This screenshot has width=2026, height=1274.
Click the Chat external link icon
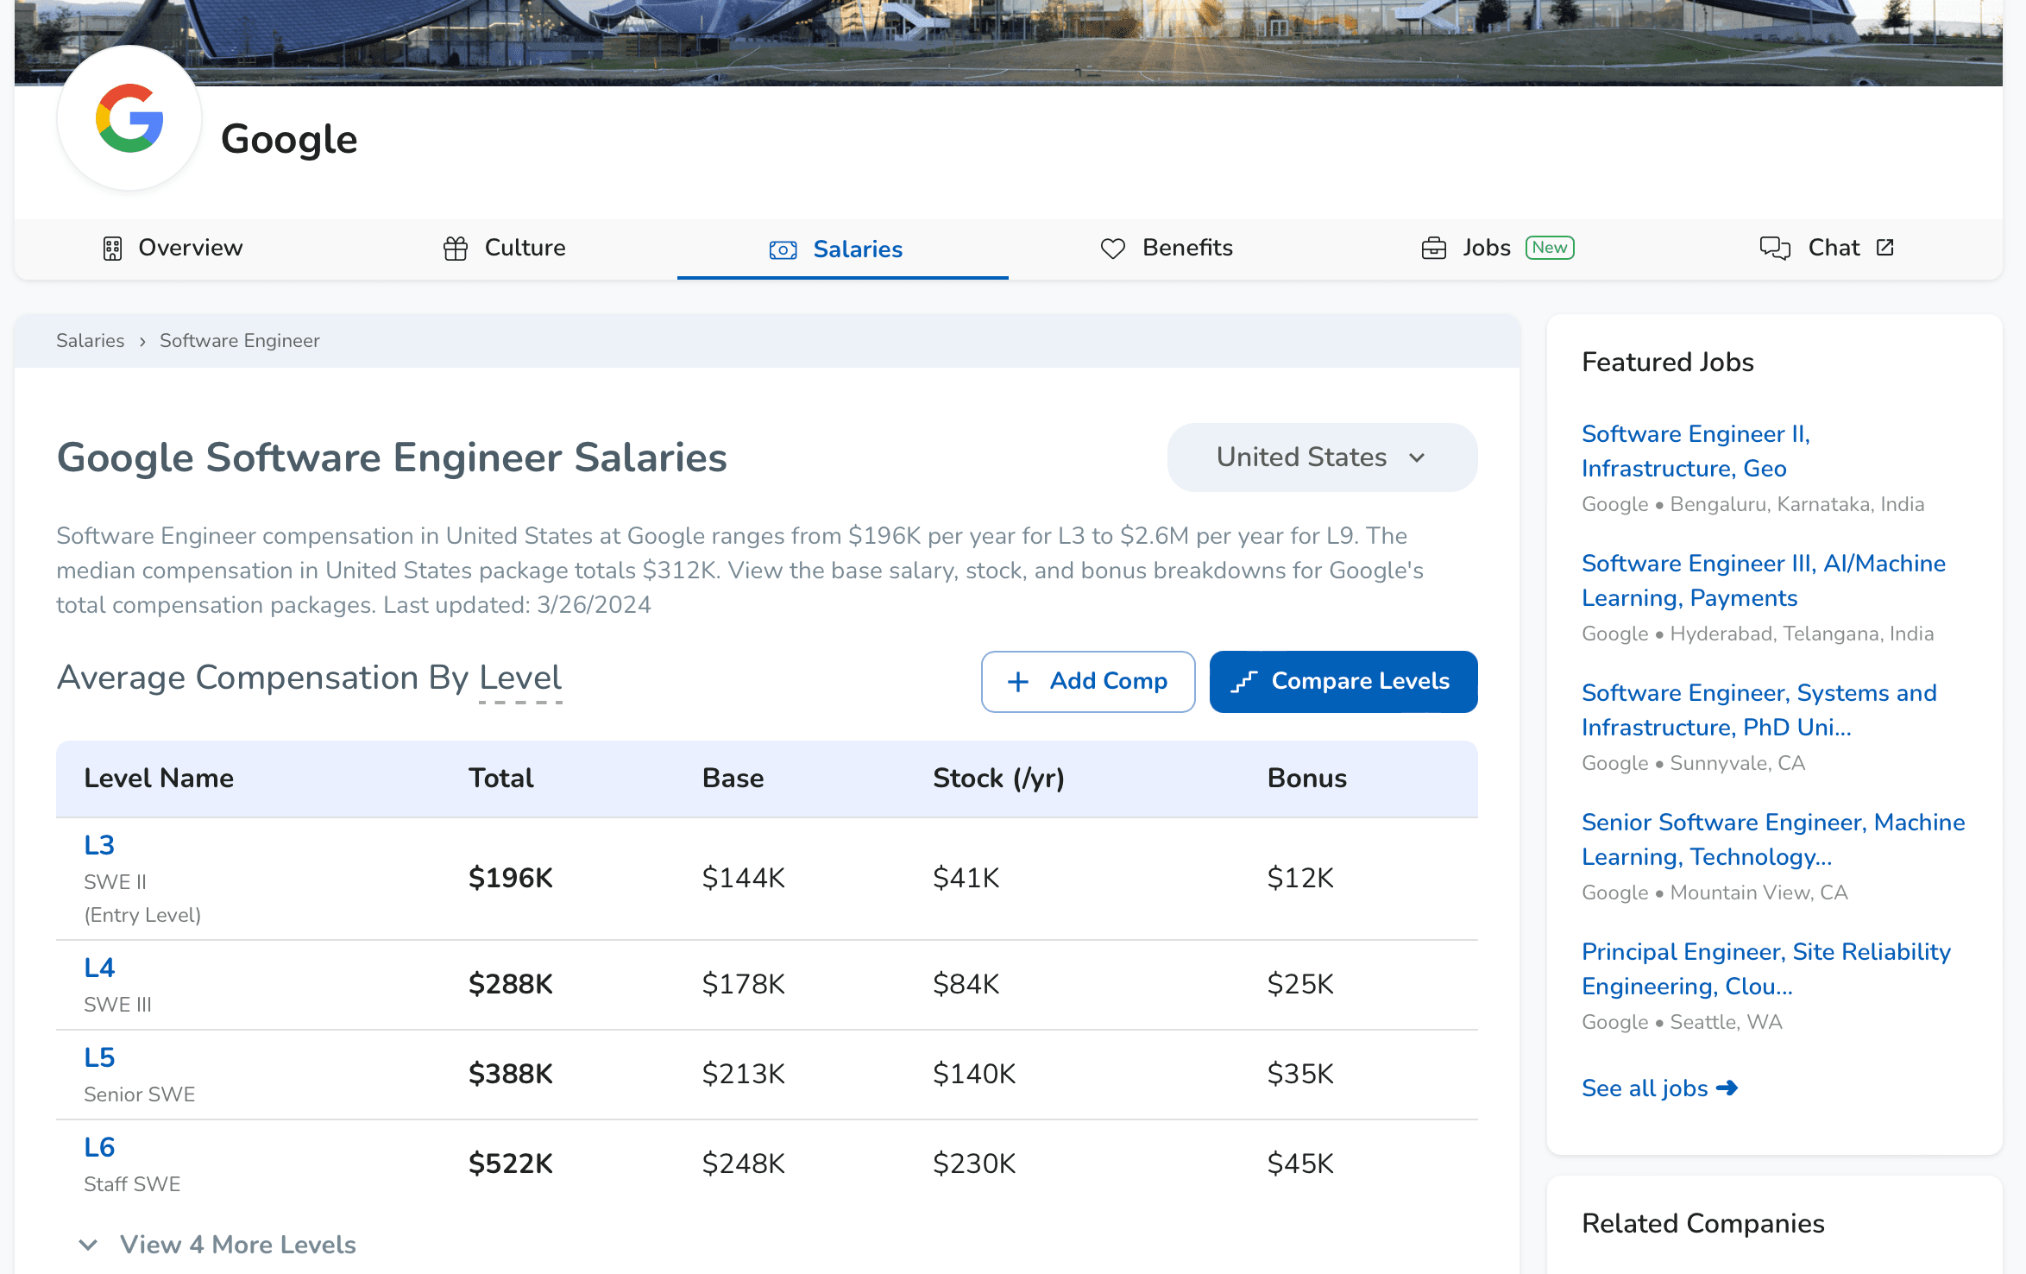pos(1885,248)
